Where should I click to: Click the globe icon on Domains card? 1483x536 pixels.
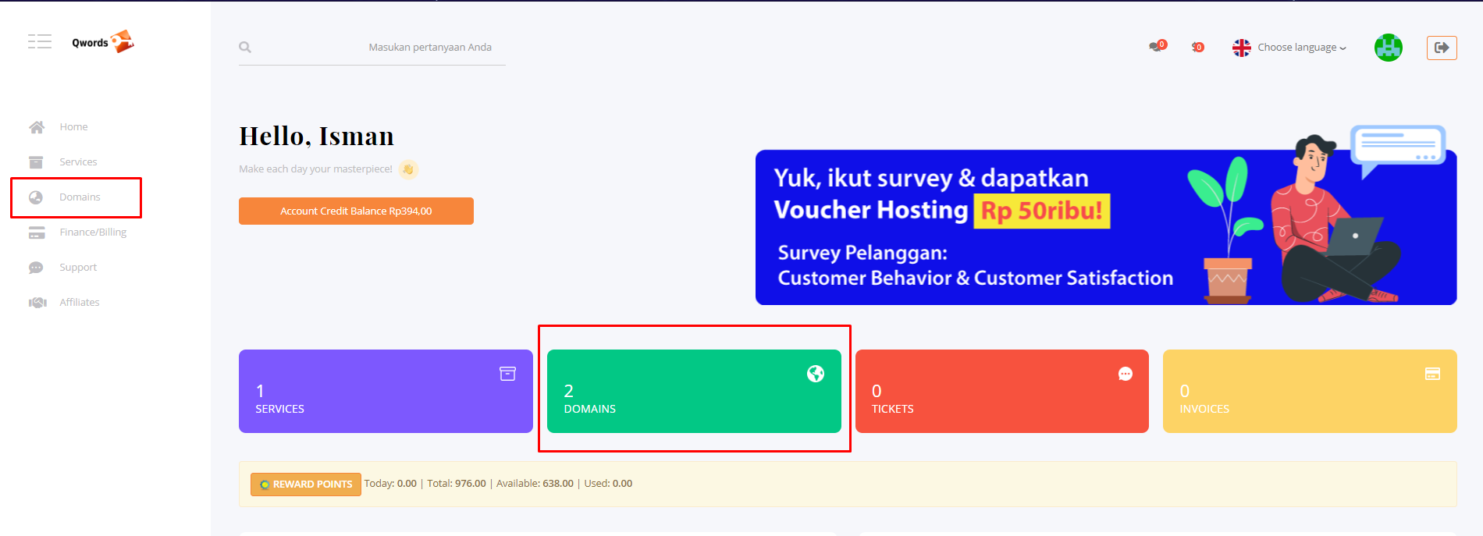[816, 374]
